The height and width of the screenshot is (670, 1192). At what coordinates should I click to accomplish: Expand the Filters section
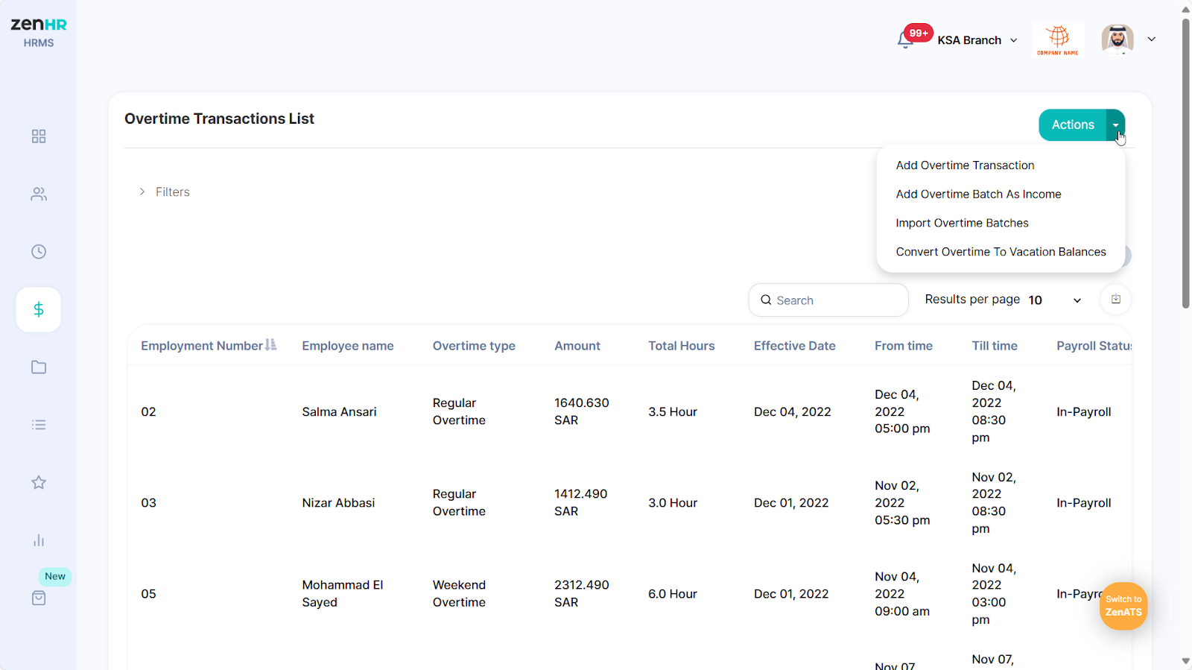(165, 192)
